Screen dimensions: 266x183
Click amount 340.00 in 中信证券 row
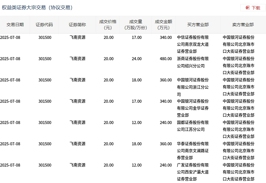(166, 38)
